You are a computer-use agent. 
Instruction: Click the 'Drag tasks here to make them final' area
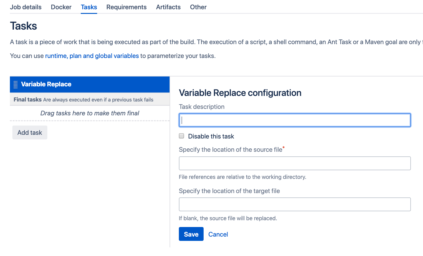tap(90, 113)
